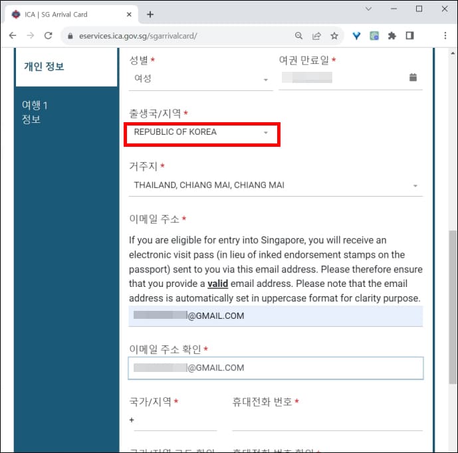Open the 성별 dropdown showing 여성
The image size is (458, 453).
click(201, 78)
